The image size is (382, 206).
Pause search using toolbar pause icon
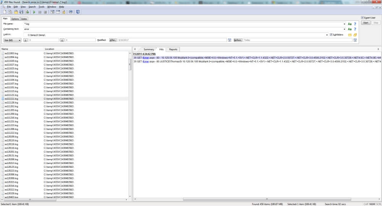pos(40,12)
